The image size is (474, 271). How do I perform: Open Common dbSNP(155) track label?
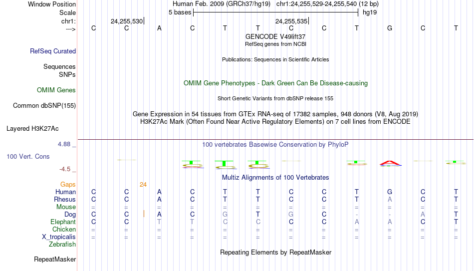point(44,106)
